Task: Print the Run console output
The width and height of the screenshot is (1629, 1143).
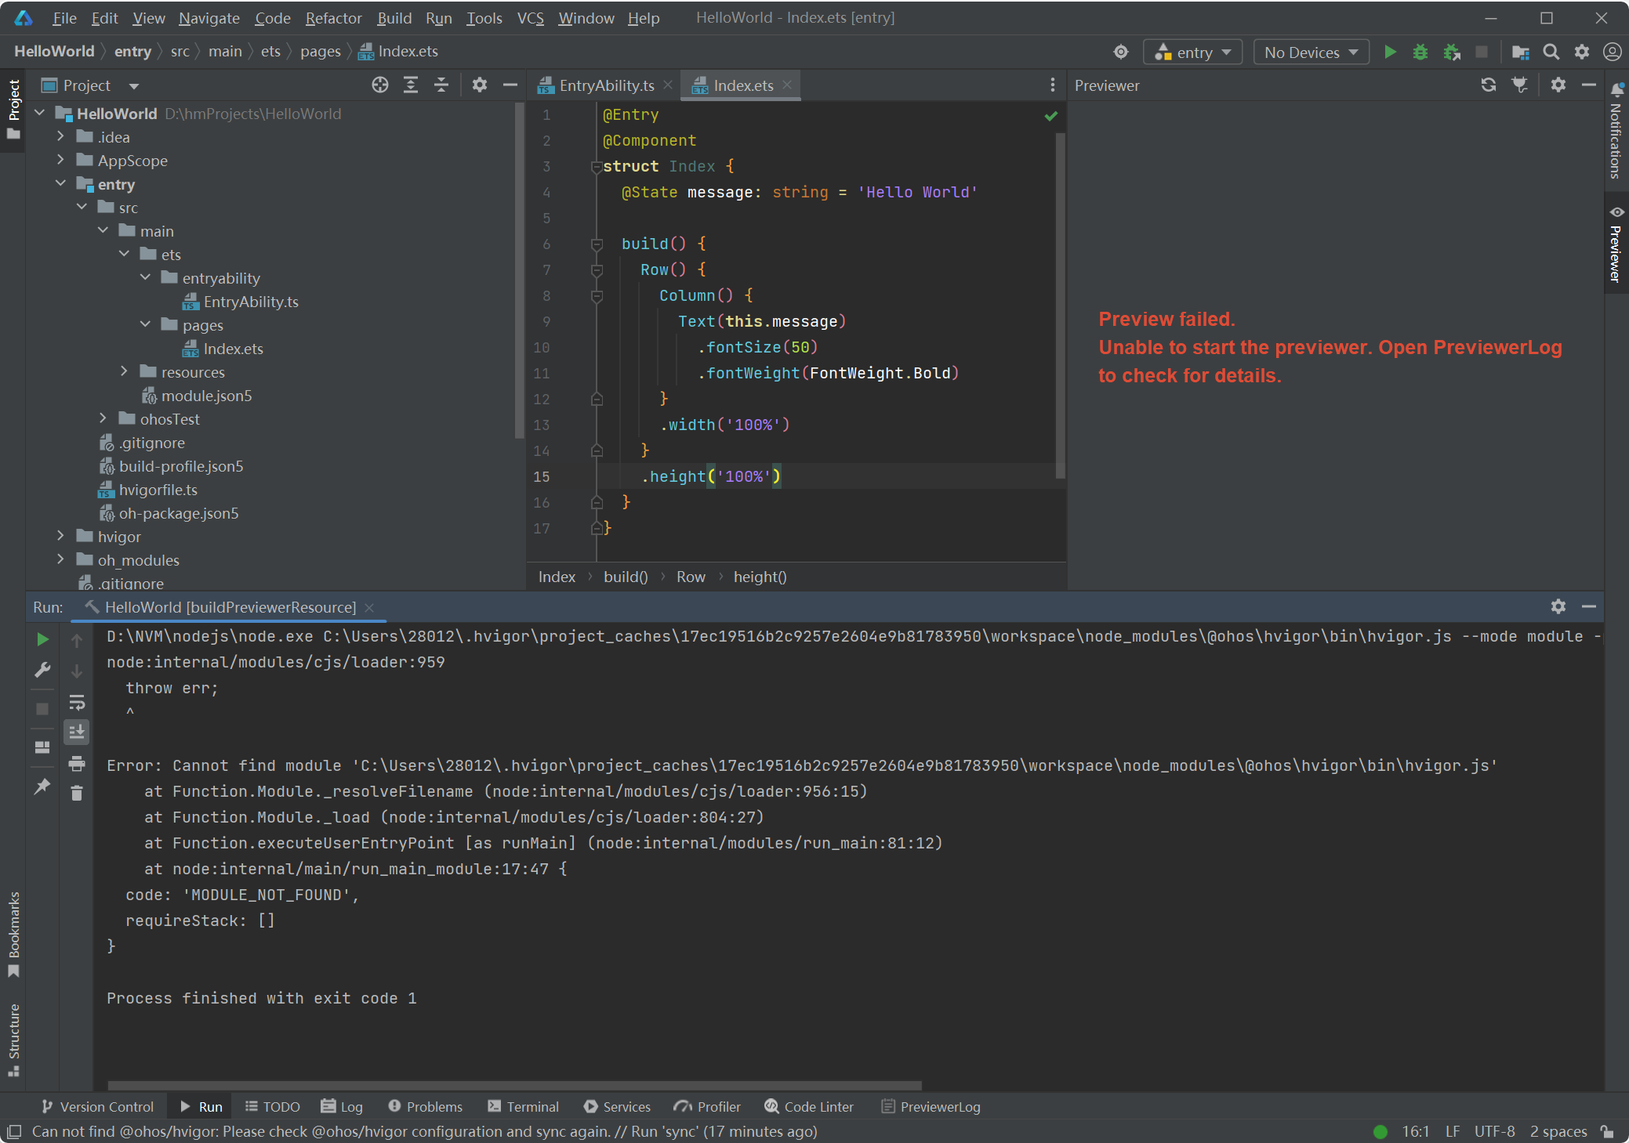Action: point(77,763)
